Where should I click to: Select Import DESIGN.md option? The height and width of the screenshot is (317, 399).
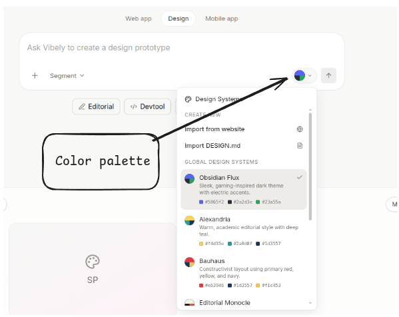pos(244,146)
